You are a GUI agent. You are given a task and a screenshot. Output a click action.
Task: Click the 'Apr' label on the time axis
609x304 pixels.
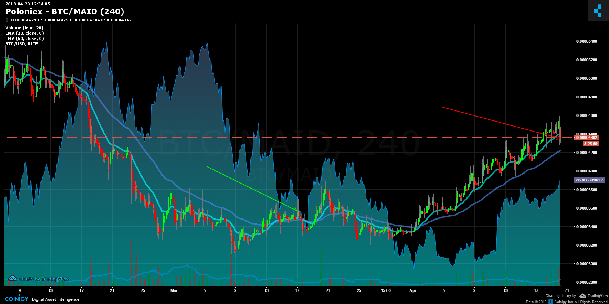(x=413, y=290)
